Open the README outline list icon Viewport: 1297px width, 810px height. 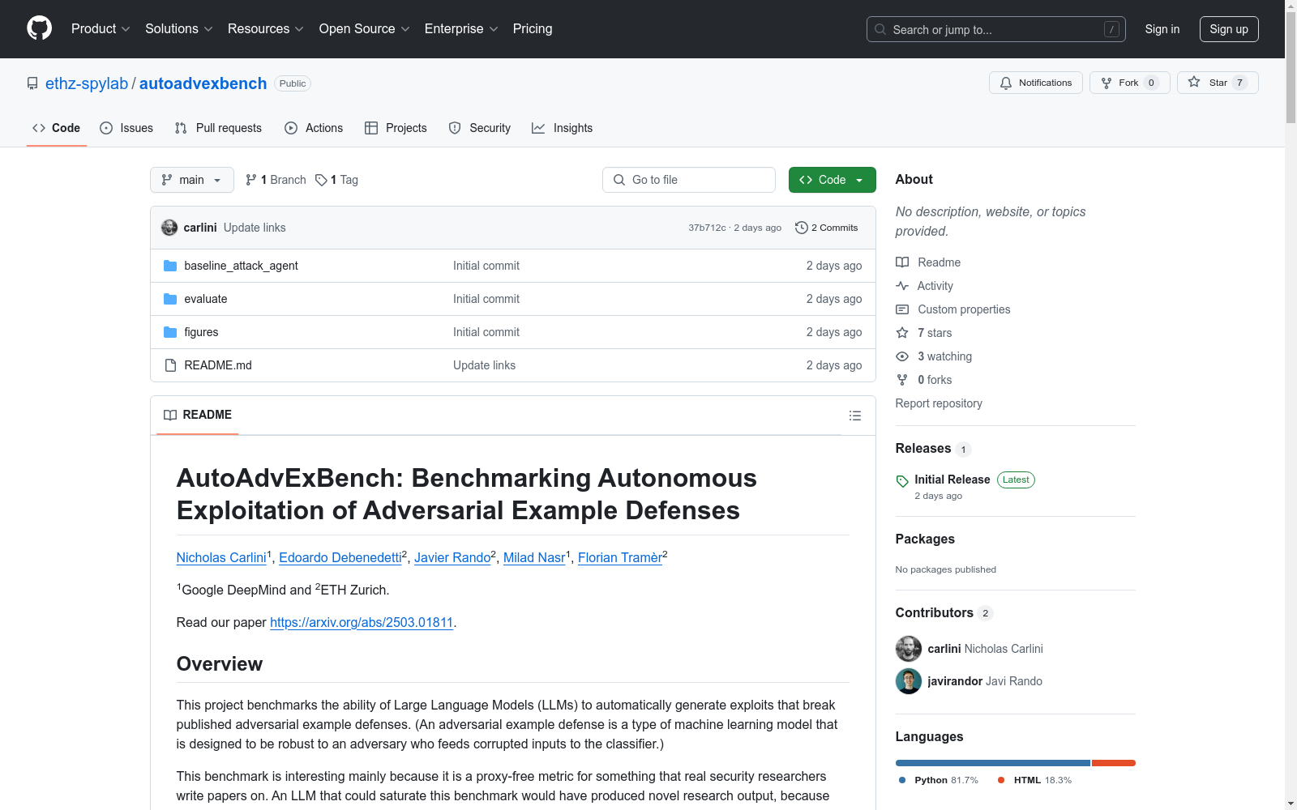click(x=855, y=416)
